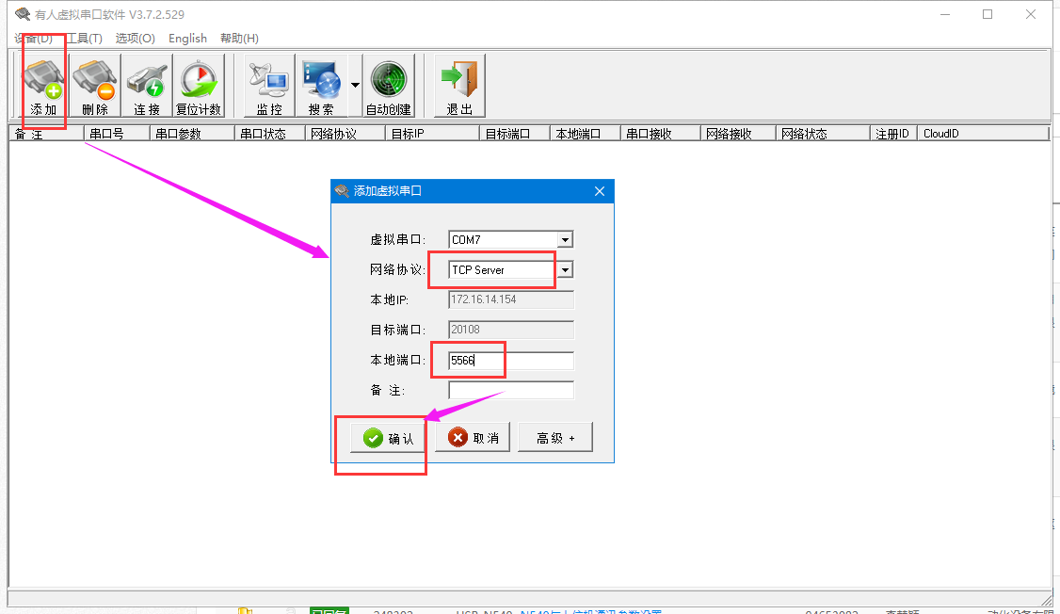This screenshot has width=1060, height=614.
Task: Expand options with 高级 + button
Action: pyautogui.click(x=554, y=438)
